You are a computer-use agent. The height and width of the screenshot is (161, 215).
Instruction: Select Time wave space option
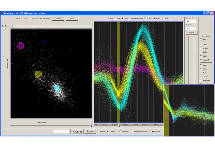click(x=201, y=45)
